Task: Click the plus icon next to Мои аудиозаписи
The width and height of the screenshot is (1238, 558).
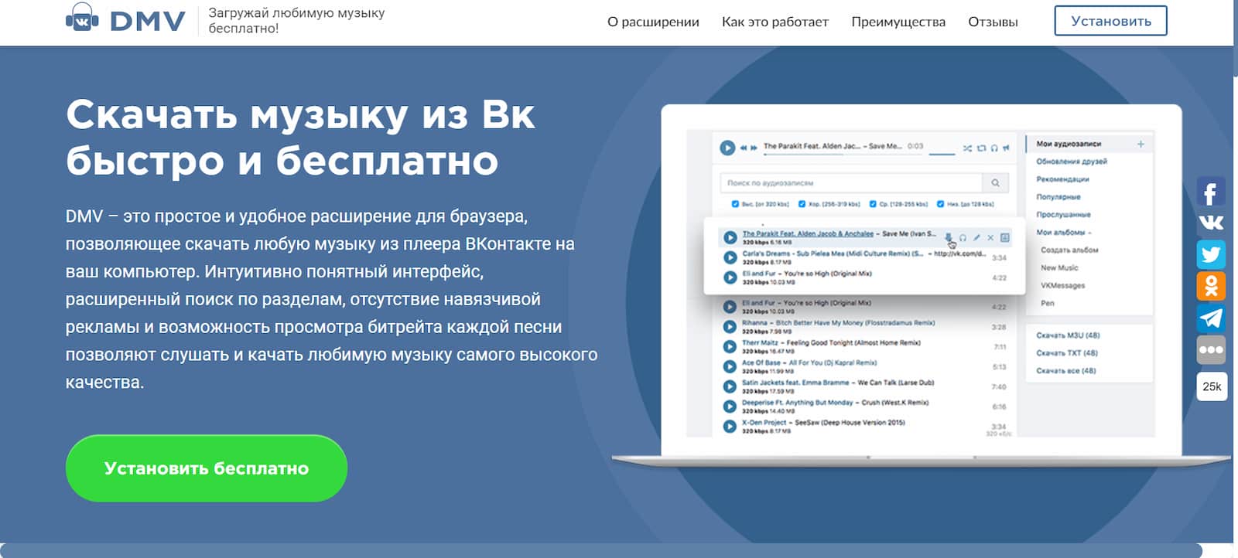Action: [1141, 144]
